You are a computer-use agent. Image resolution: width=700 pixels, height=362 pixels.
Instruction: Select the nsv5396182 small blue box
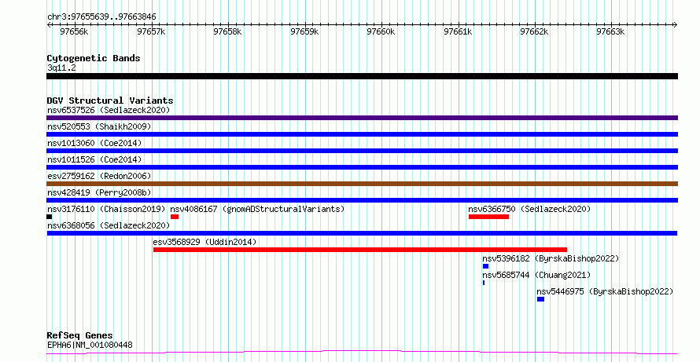486,266
